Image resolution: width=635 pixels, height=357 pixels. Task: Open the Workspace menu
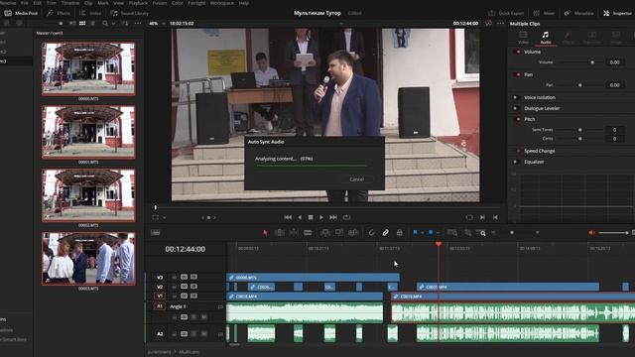pos(222,3)
